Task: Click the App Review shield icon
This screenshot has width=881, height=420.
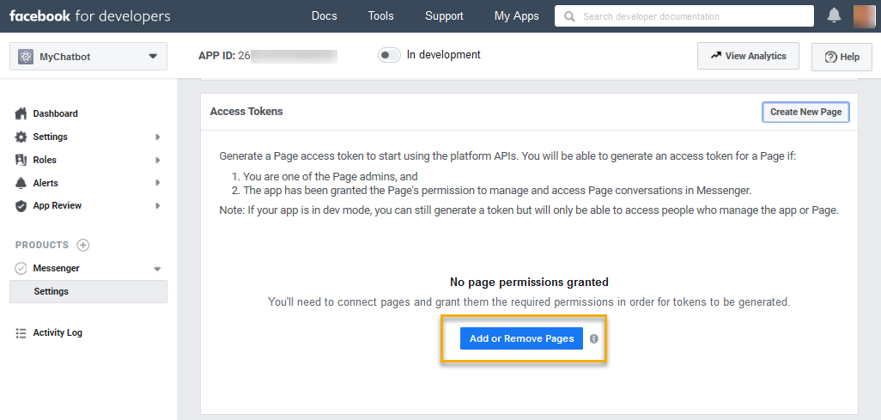Action: 21,206
